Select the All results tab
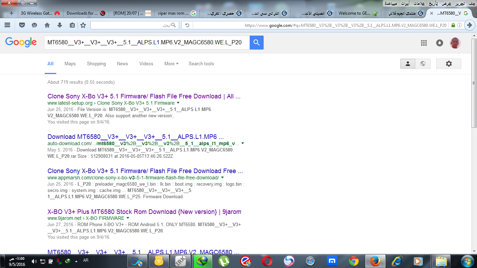Image resolution: width=477 pixels, height=268 pixels. coord(51,64)
